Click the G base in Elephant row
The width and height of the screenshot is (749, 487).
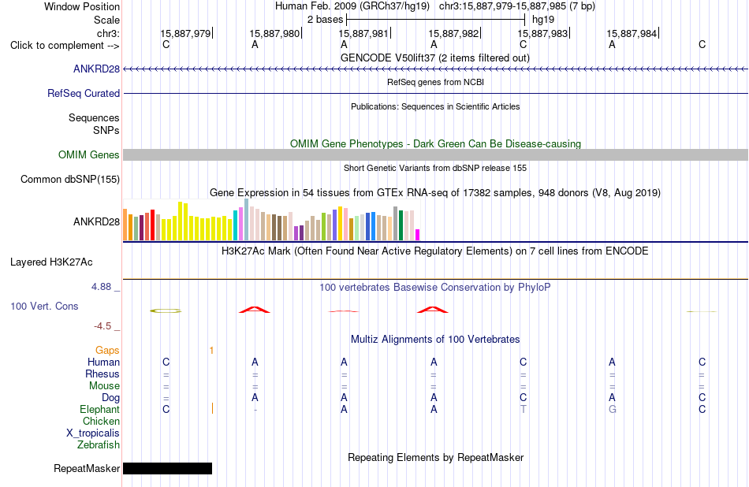coord(613,409)
